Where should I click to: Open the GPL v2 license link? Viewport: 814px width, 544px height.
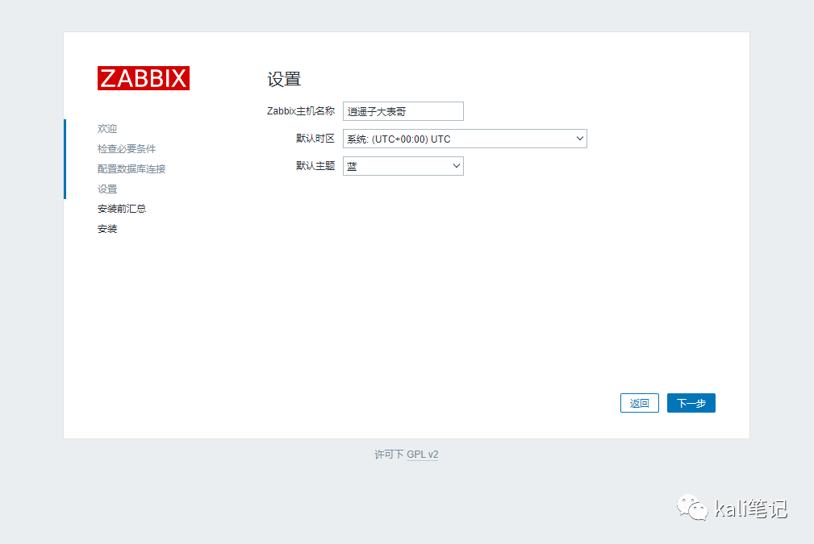click(423, 455)
